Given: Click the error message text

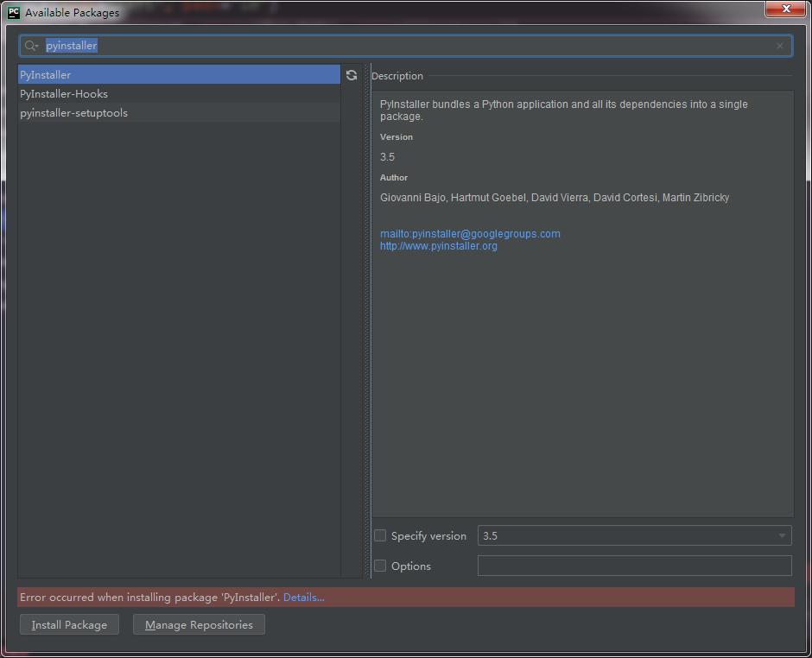Looking at the screenshot, I should click(150, 597).
